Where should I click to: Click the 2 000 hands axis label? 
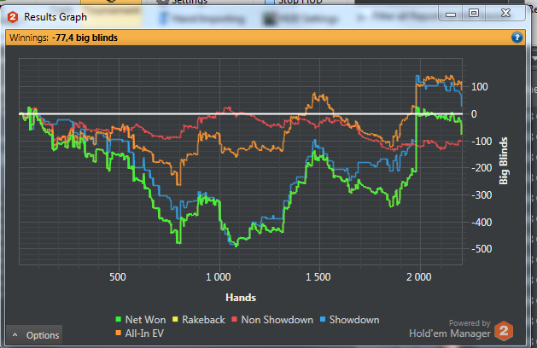(x=419, y=277)
